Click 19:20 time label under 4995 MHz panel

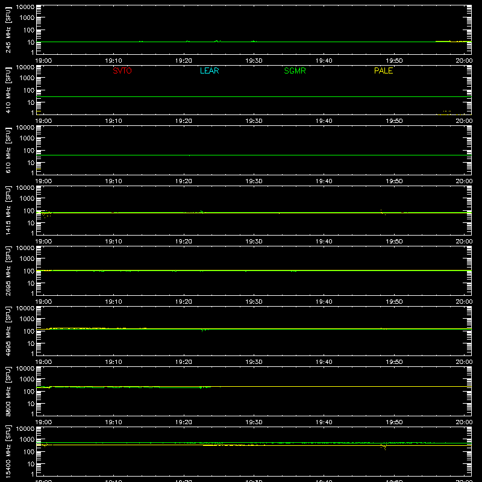[x=184, y=362]
